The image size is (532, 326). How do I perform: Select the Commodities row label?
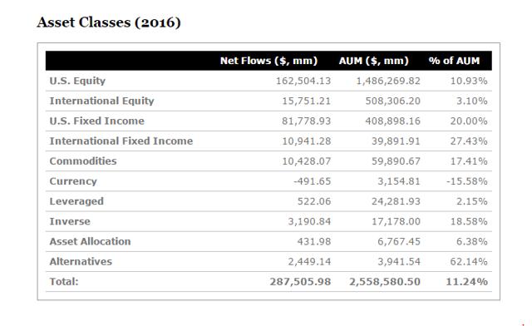(x=83, y=161)
